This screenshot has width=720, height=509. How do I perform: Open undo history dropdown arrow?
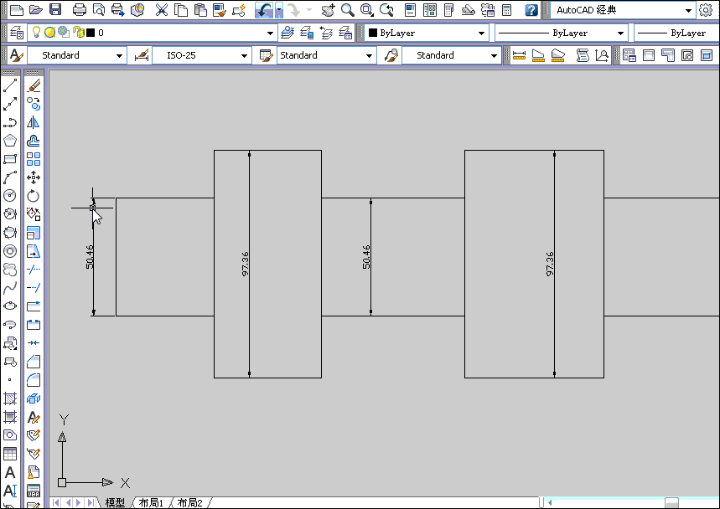point(279,10)
